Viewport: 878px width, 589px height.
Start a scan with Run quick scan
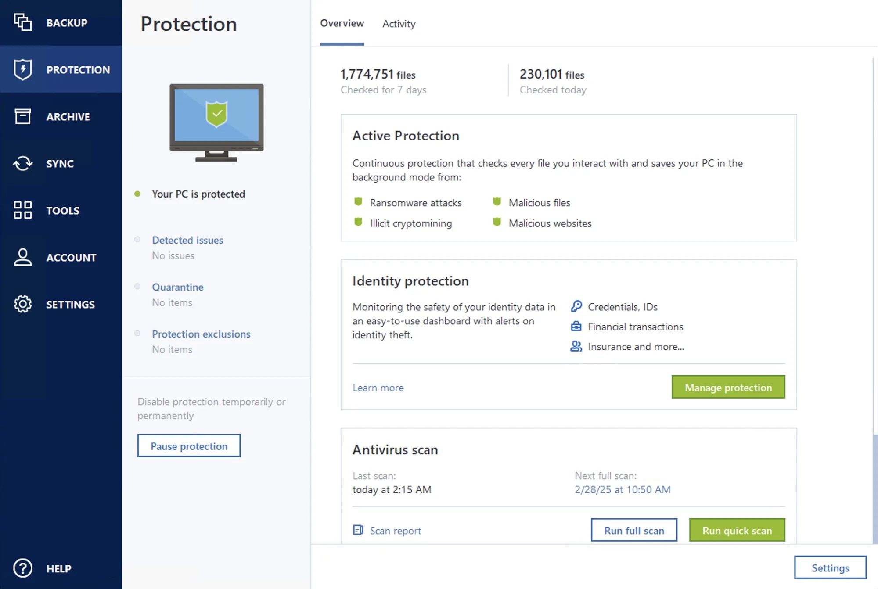click(x=737, y=530)
